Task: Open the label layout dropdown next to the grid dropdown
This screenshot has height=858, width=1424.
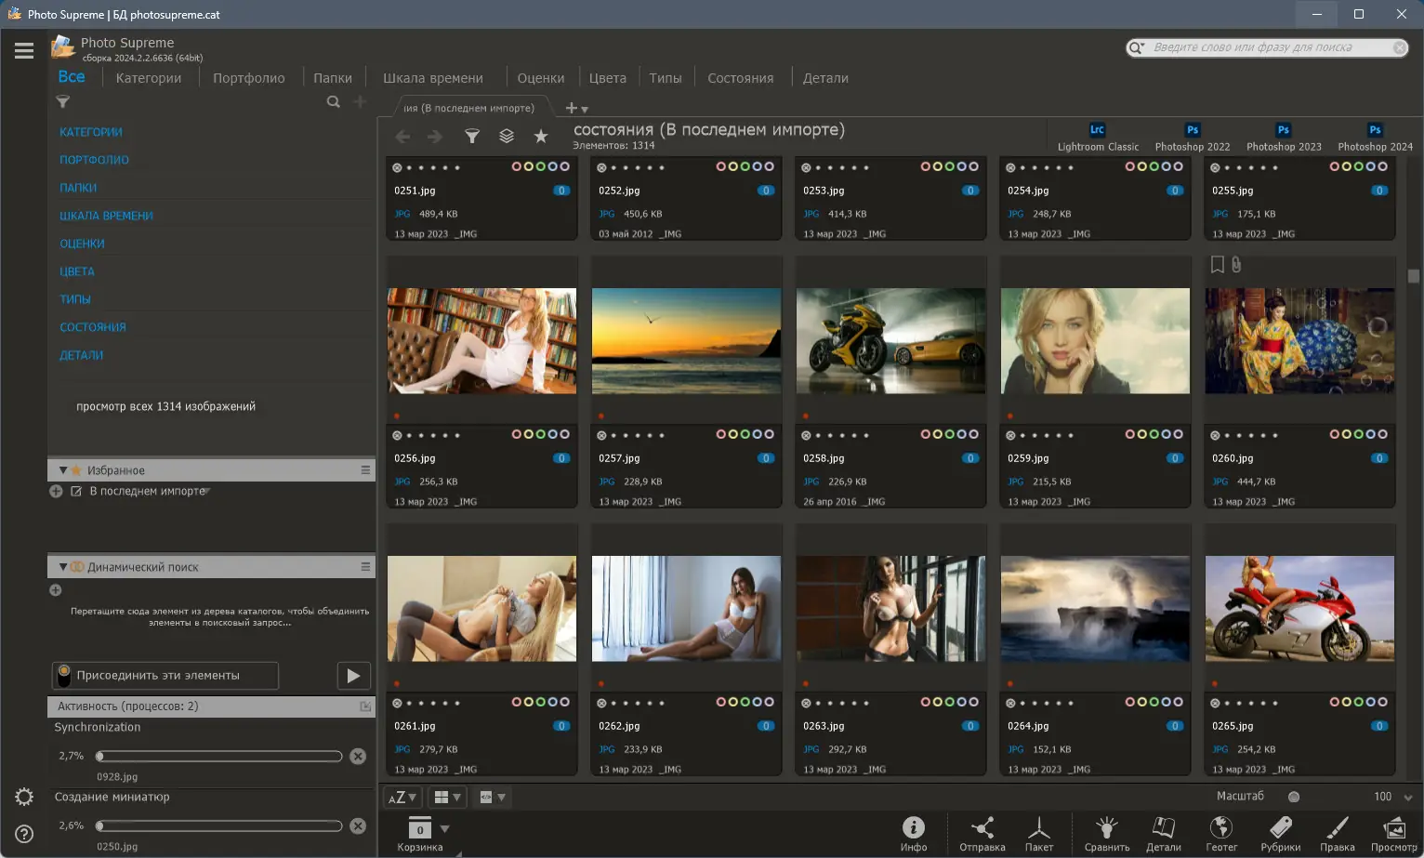Action: 493,798
